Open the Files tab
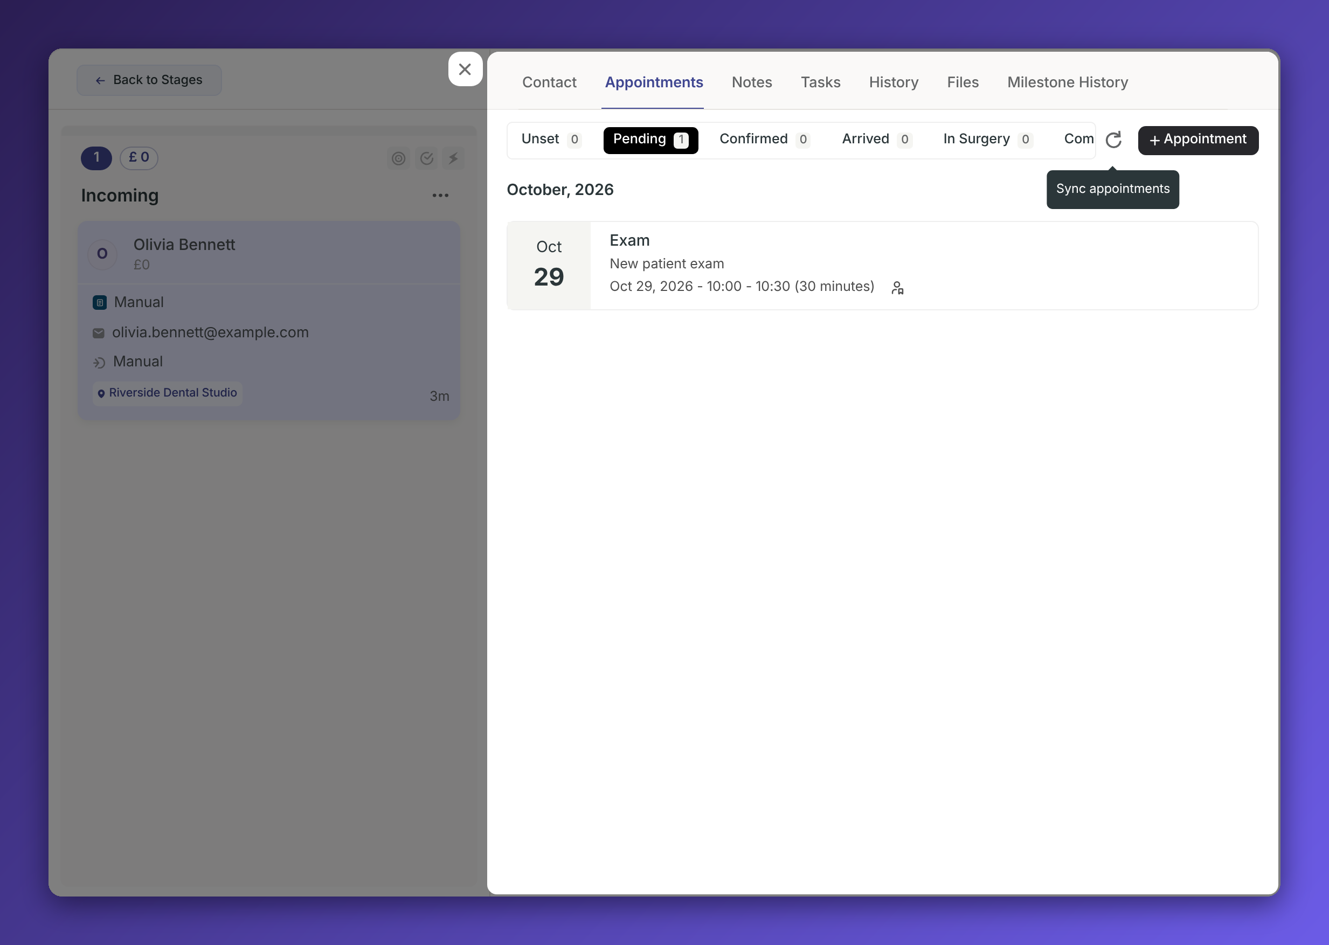This screenshot has height=945, width=1329. [x=963, y=82]
